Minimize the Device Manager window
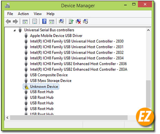This screenshot has width=160, height=134. point(126,5)
